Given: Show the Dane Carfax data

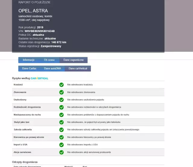Looking at the screenshot, I should 29,69.
